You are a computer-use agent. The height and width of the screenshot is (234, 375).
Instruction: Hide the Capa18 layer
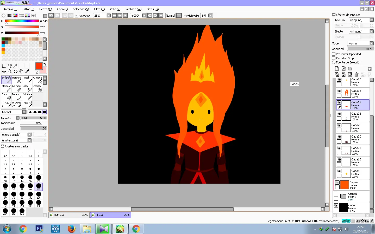click(x=339, y=80)
